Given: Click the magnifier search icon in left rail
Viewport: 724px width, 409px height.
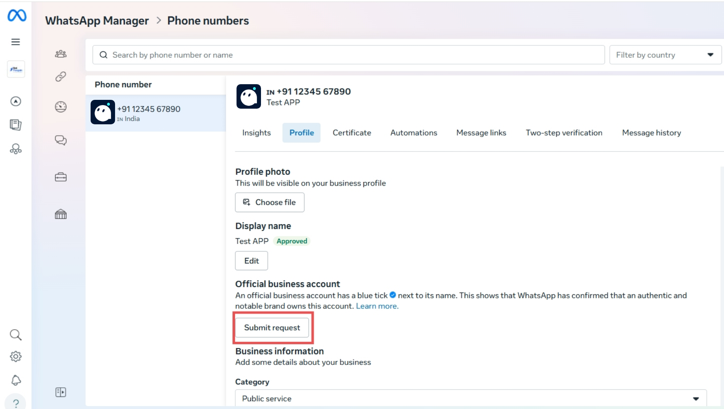Looking at the screenshot, I should coord(16,335).
